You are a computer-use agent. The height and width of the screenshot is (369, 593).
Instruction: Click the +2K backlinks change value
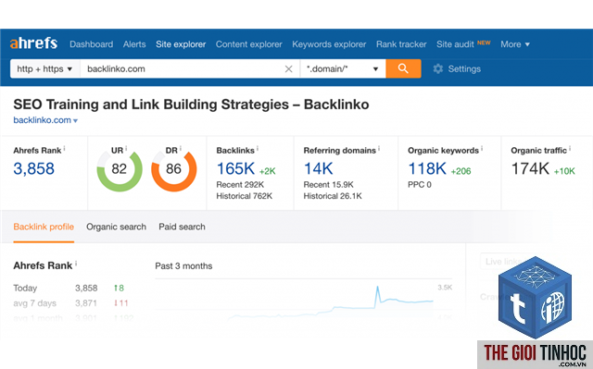(268, 171)
